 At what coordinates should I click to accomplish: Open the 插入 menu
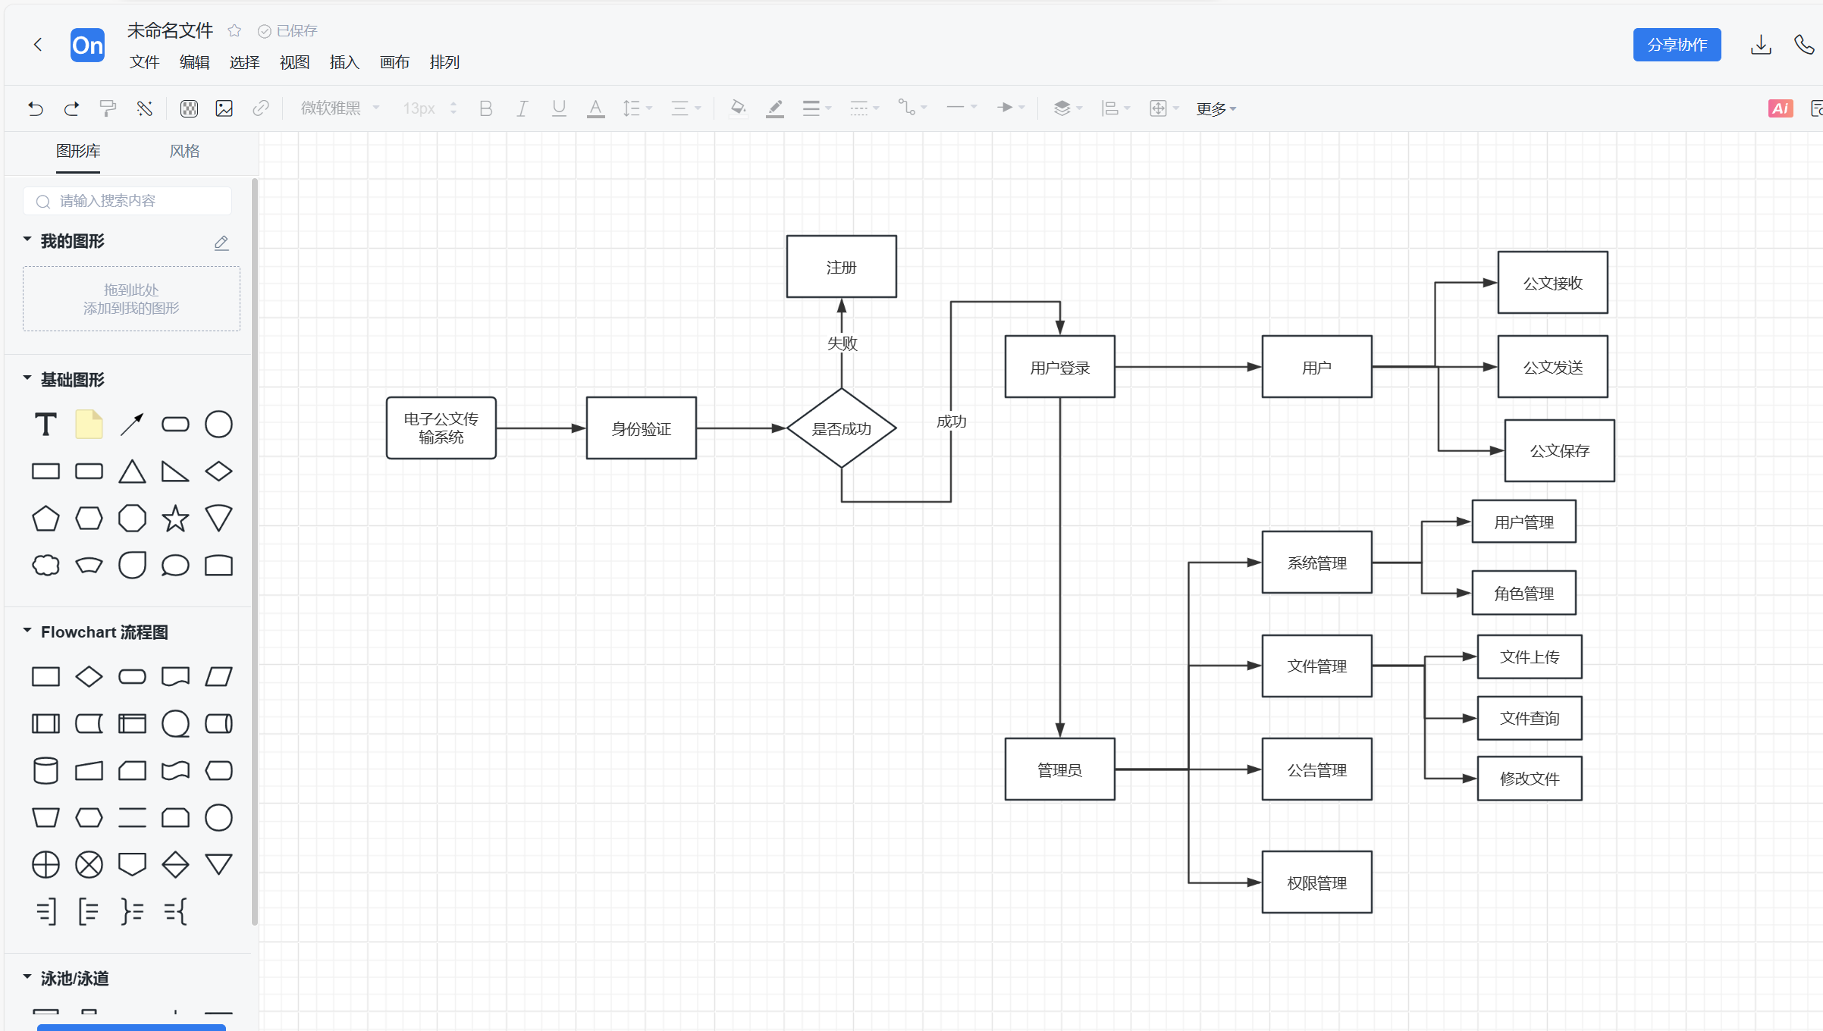click(x=344, y=62)
